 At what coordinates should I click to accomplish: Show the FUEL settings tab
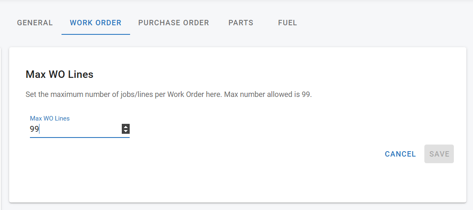pos(288,23)
